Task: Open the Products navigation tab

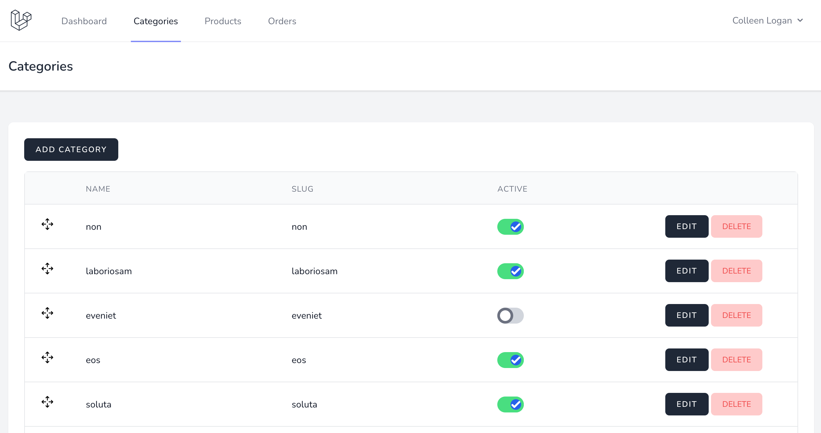Action: (x=223, y=21)
